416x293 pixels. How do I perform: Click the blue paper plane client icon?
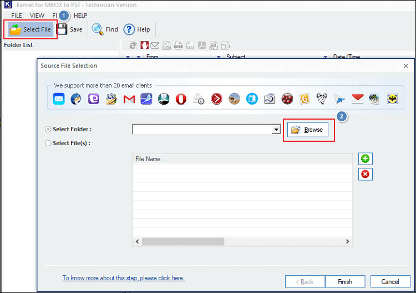coord(339,99)
